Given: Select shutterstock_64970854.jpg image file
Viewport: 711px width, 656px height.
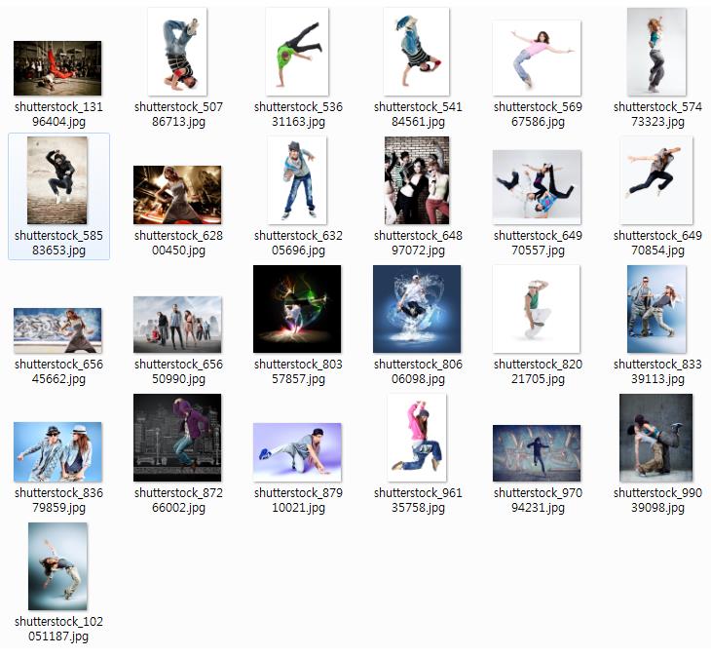Looking at the screenshot, I should [x=655, y=180].
